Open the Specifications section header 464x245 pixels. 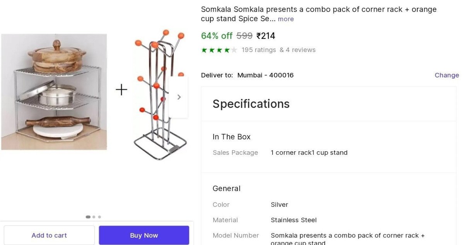(251, 104)
